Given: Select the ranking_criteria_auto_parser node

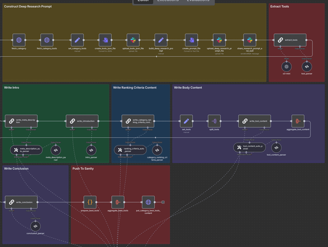Looking at the screenshot, I should tap(130, 150).
